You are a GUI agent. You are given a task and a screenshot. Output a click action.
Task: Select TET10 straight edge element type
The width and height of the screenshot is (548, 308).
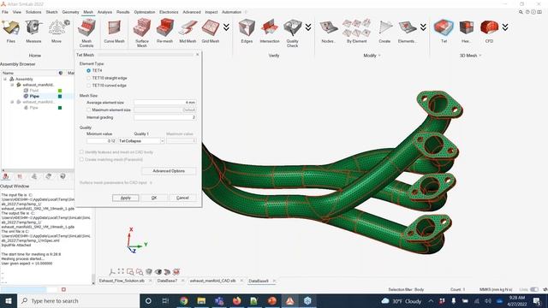click(88, 78)
